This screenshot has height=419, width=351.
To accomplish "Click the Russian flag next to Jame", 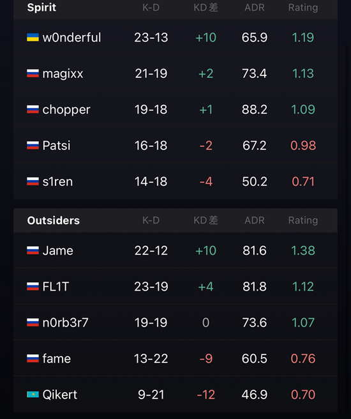I will (x=33, y=250).
